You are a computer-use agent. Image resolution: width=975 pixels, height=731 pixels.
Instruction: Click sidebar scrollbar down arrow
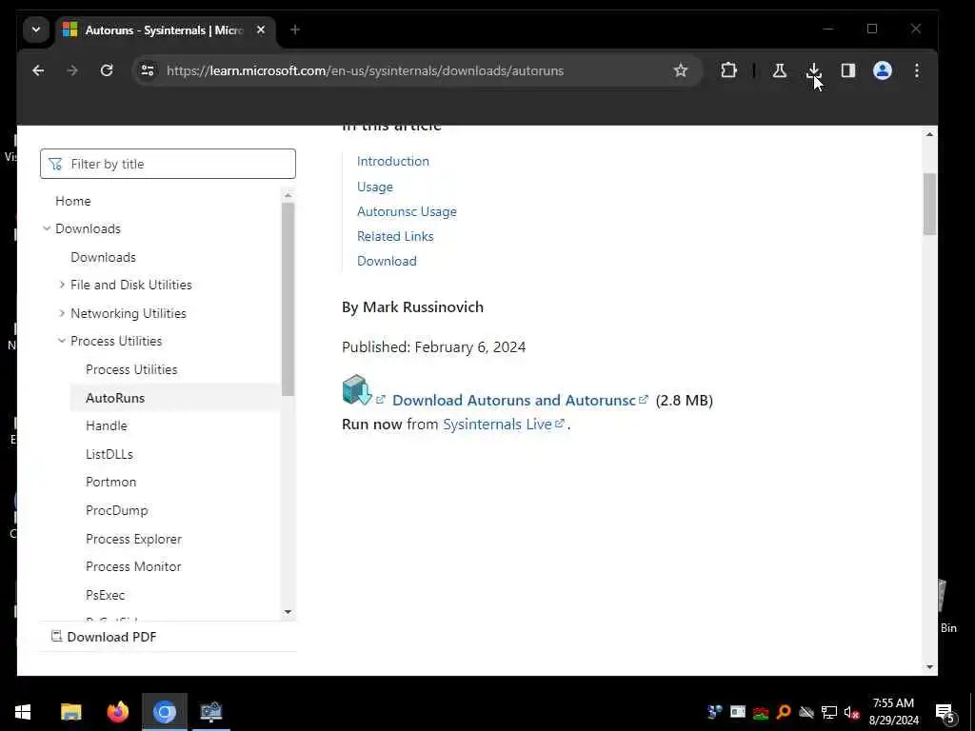coord(288,612)
